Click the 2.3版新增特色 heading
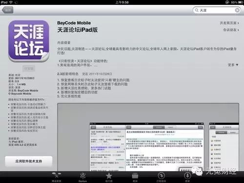 [68, 74]
